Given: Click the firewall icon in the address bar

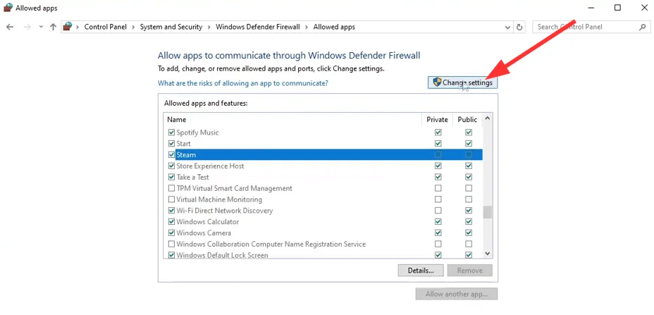Looking at the screenshot, I should pos(68,27).
